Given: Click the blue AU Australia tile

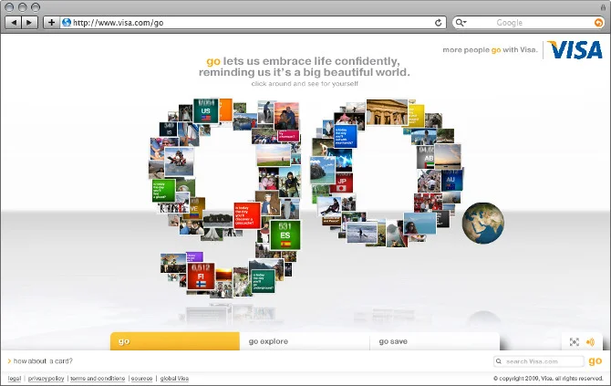Looking at the screenshot, I should [x=451, y=180].
